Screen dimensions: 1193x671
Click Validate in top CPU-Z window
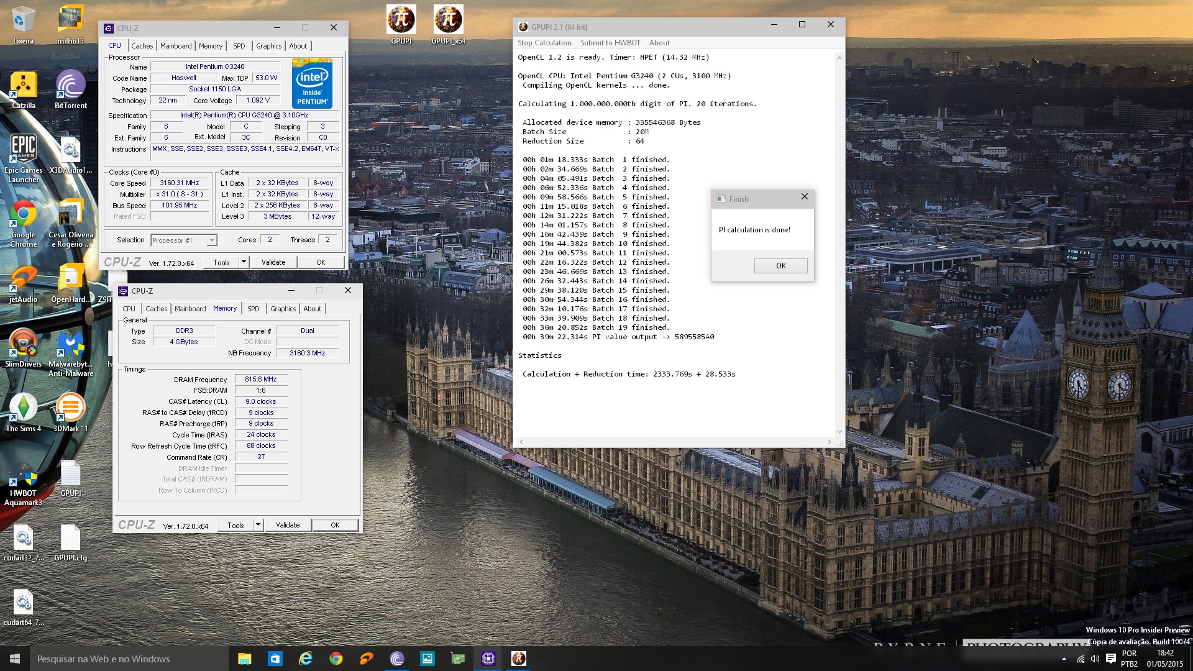point(273,262)
